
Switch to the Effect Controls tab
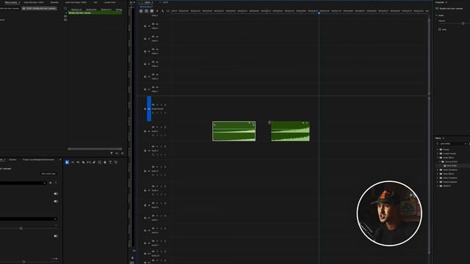11,2
